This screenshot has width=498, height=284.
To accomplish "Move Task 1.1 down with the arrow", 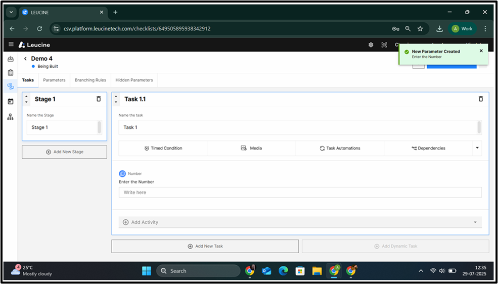I will (116, 102).
